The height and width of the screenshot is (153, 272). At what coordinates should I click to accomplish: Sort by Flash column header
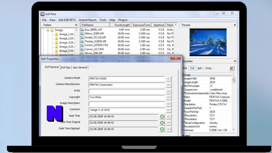coord(170,25)
